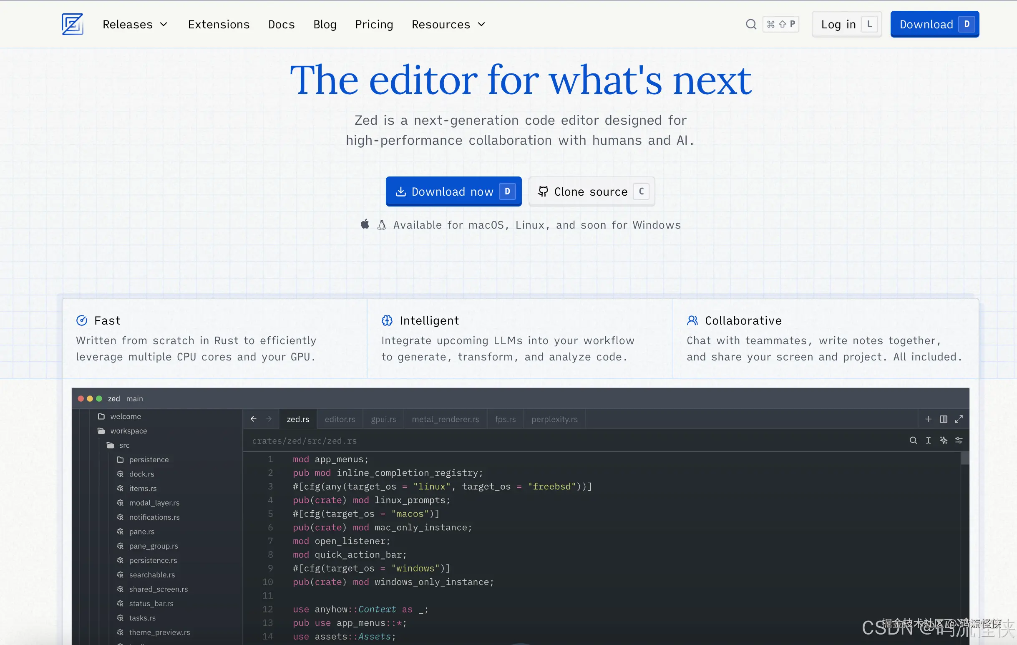
Task: Open pane_group.rs in the file tree
Action: [154, 546]
